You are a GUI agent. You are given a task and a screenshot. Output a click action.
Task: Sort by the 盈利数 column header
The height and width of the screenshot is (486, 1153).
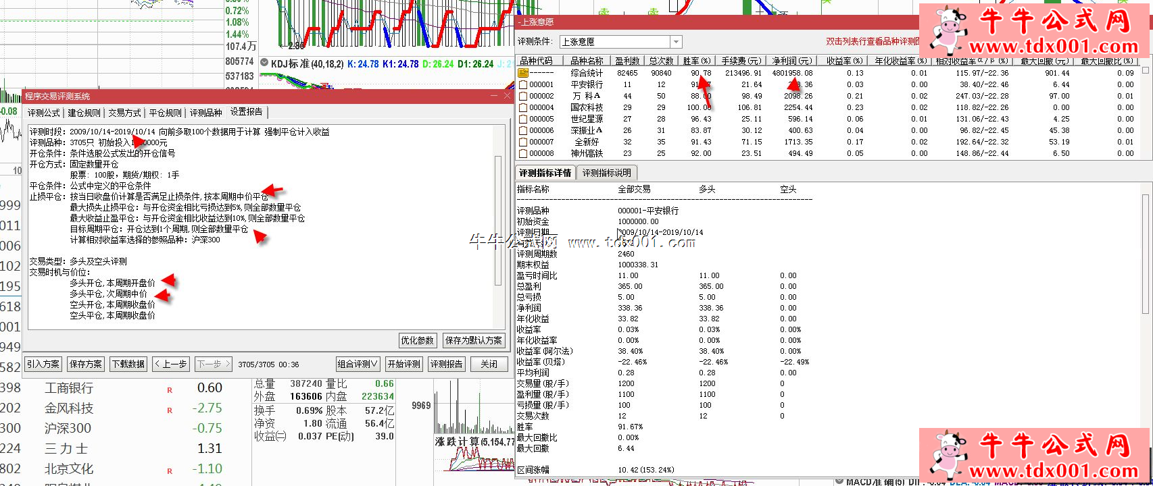pos(627,61)
